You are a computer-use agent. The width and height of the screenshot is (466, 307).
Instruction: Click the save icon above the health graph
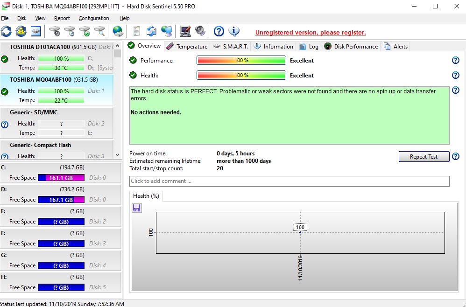click(137, 208)
